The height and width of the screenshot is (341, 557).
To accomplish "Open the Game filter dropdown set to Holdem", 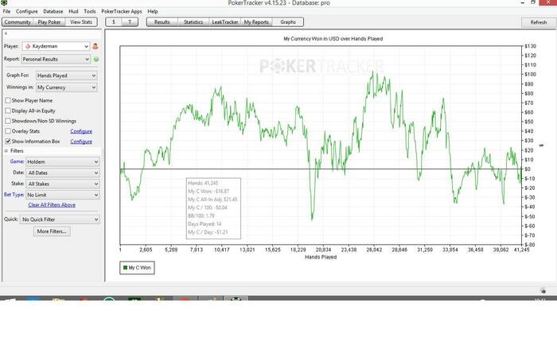I will 63,162.
